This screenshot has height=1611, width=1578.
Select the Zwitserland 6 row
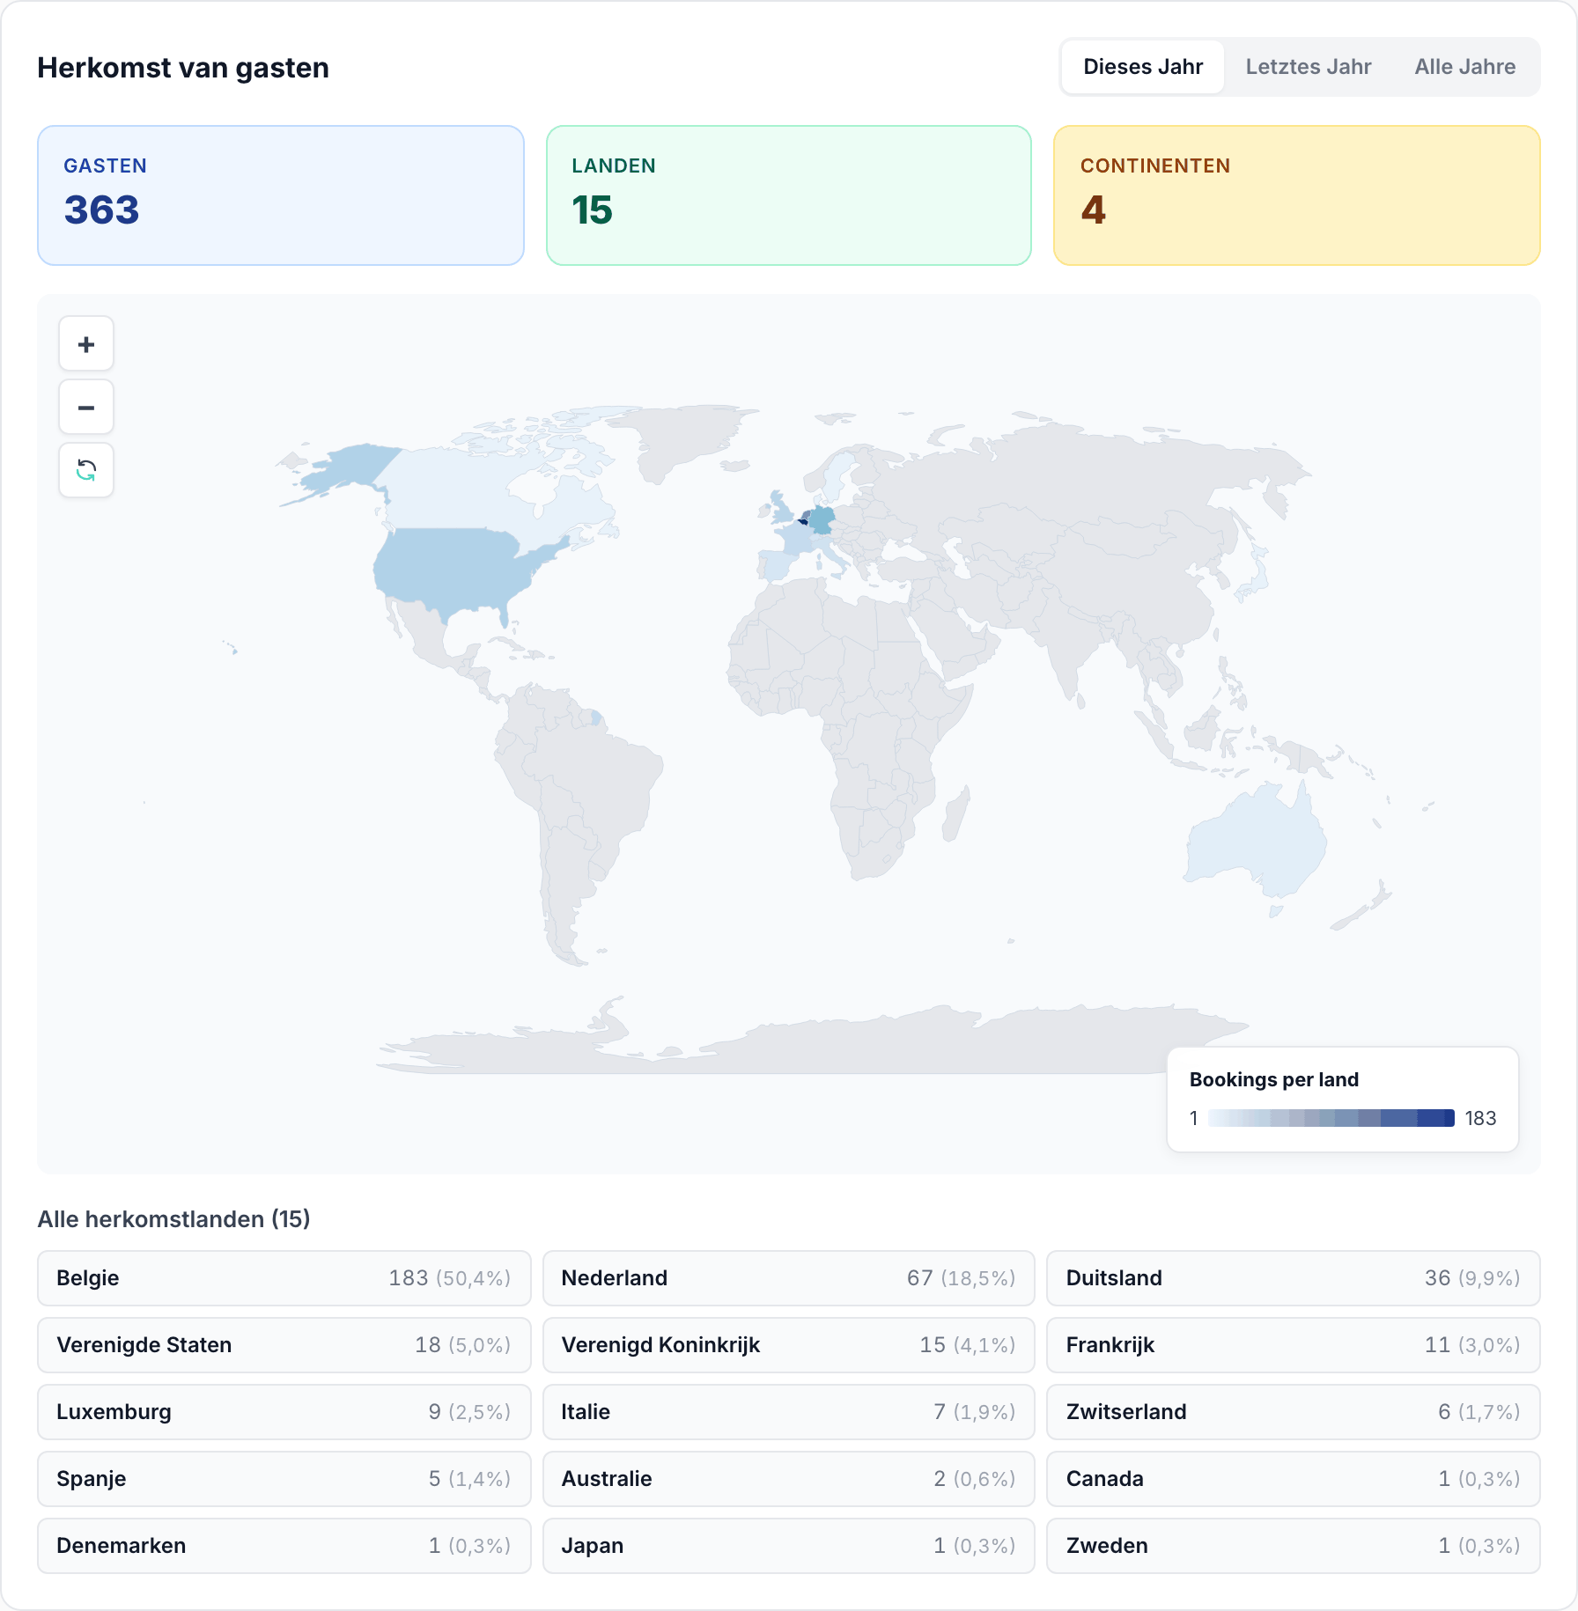click(1294, 1412)
